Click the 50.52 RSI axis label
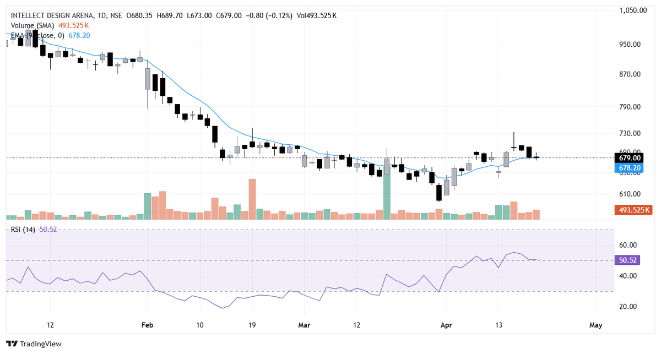This screenshot has height=354, width=661. 629,260
